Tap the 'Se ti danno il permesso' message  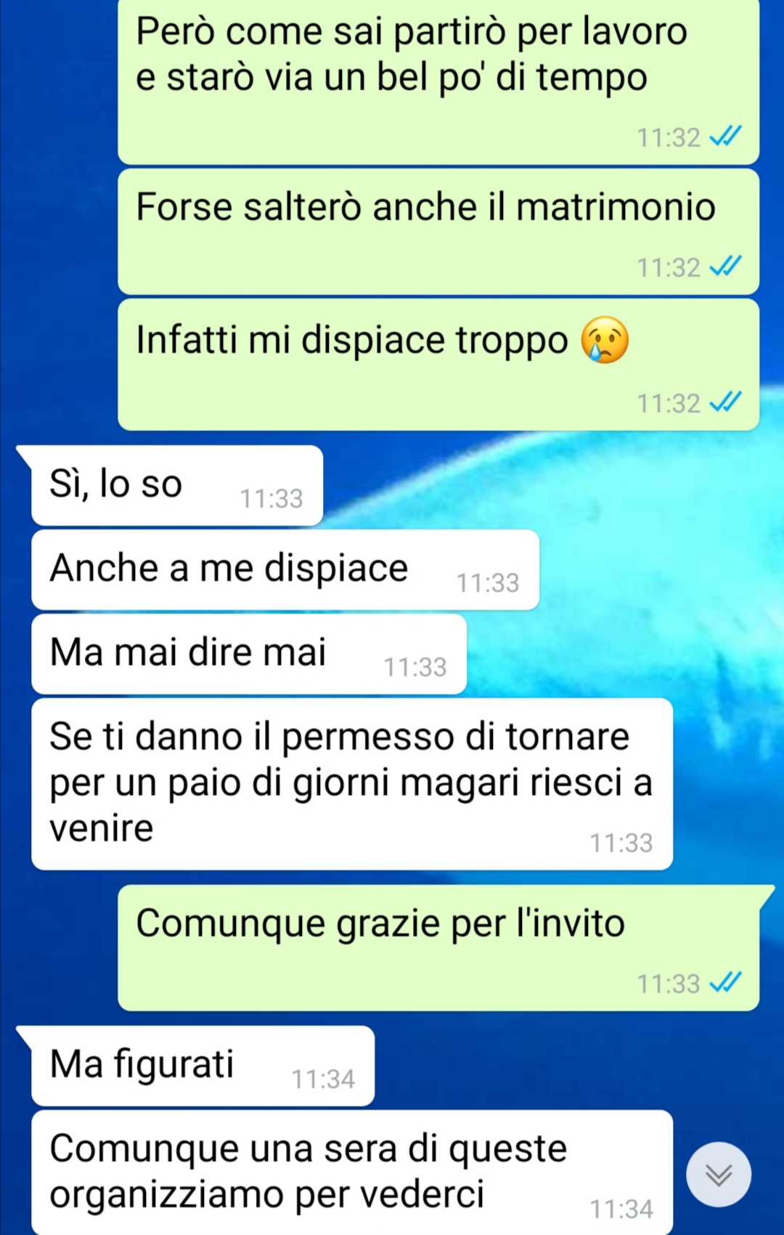tap(352, 784)
